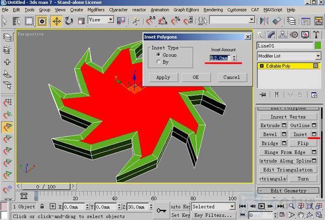Toggle the 2.5 Snaps magnet icon
This screenshot has width=325, height=220.
coord(150,21)
